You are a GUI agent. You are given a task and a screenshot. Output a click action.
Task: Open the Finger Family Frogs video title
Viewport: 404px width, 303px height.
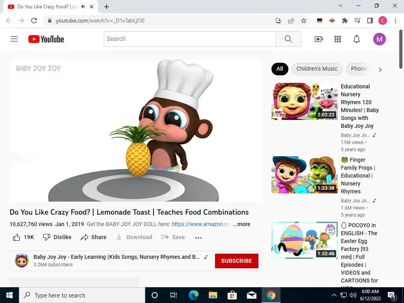(358, 176)
